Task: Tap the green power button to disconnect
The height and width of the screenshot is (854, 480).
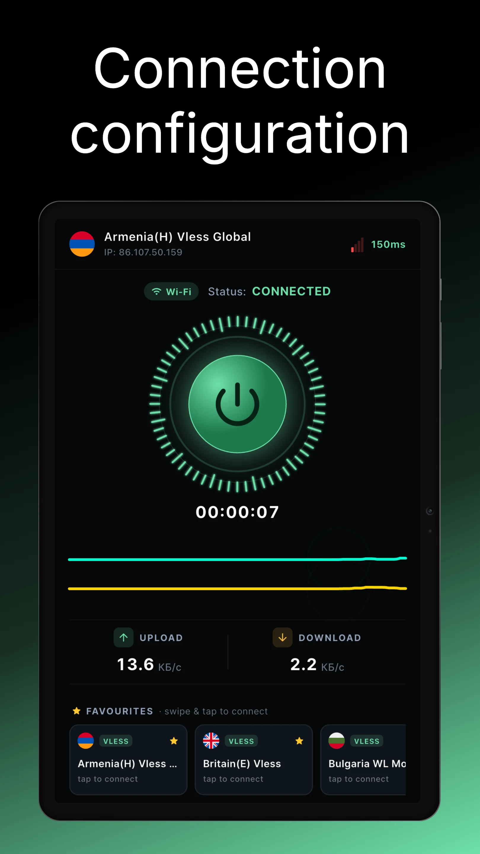Action: click(237, 404)
